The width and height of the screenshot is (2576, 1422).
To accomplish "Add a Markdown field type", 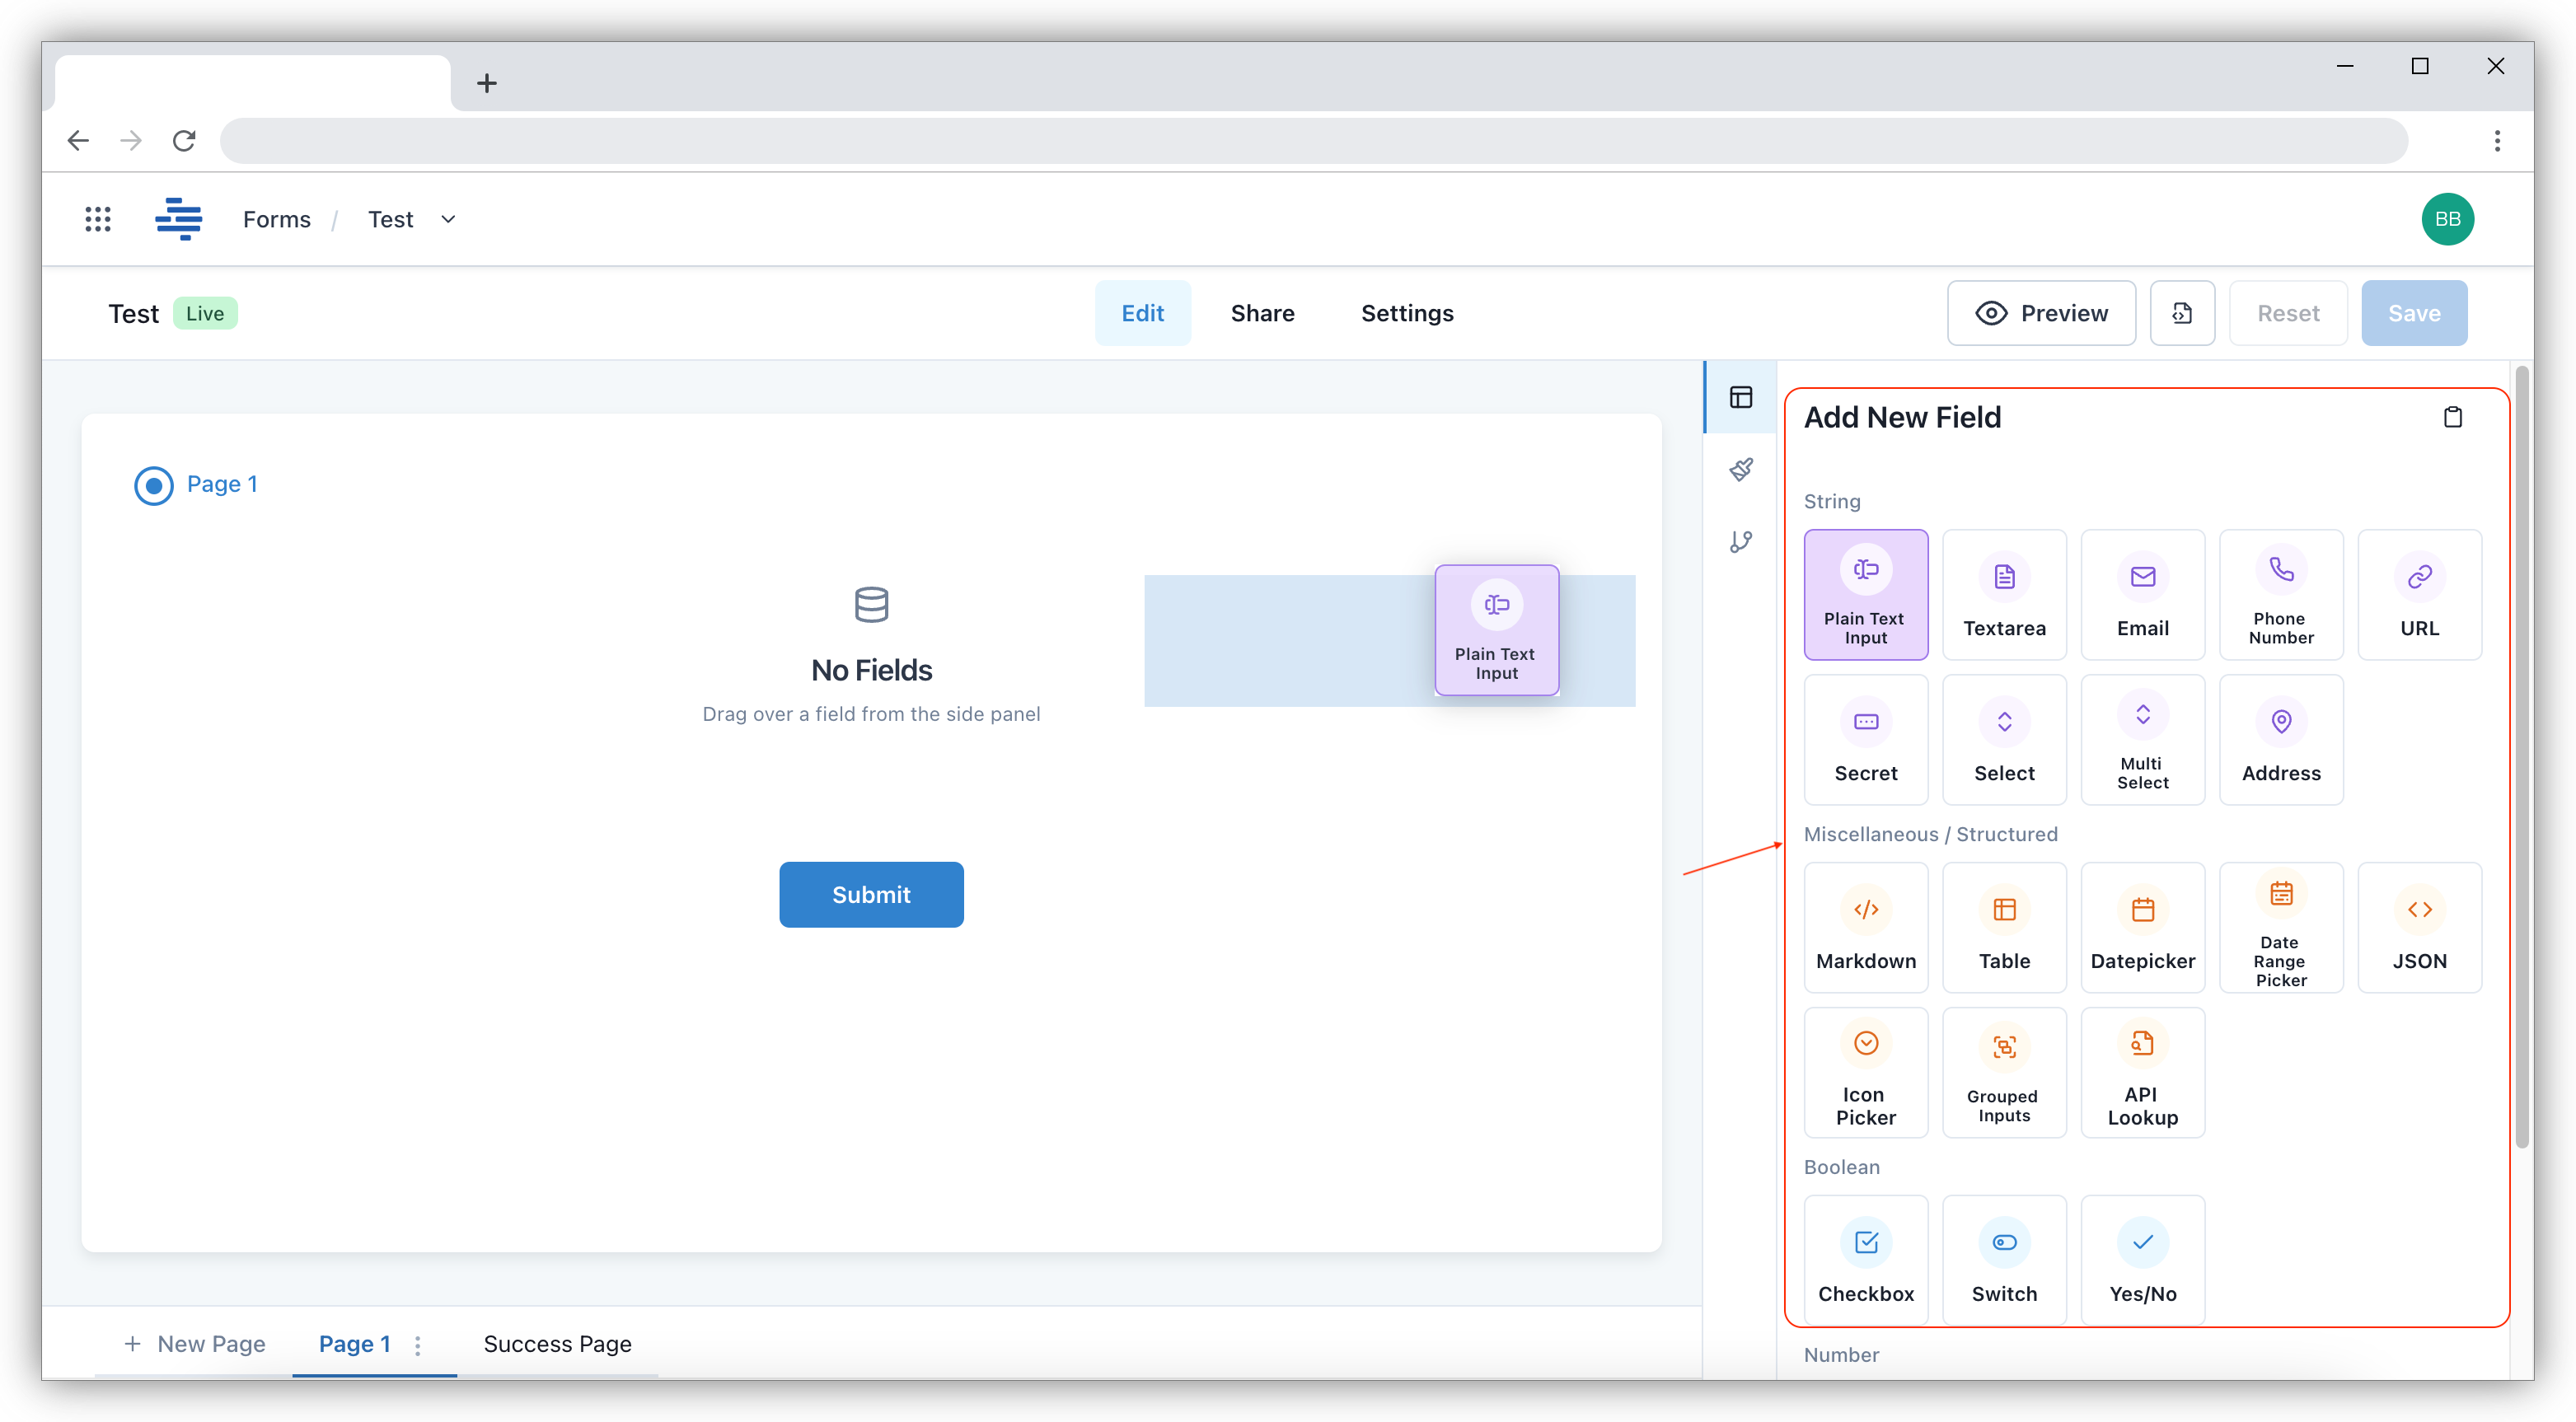I will tap(1865, 928).
